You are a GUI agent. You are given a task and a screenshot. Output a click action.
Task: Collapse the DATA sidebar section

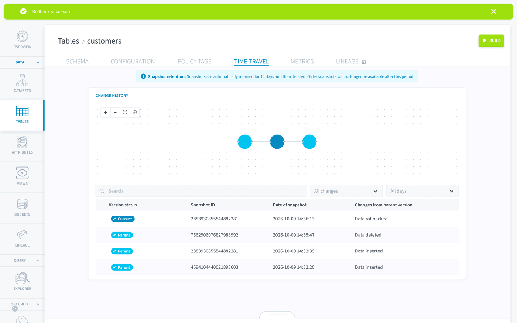point(38,62)
